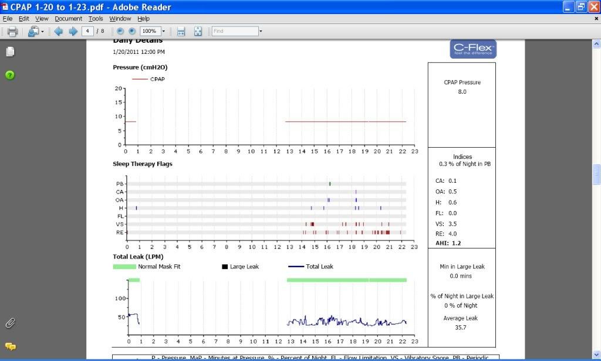Open the Attachments paperclip panel
The image size is (601, 361).
click(10, 323)
